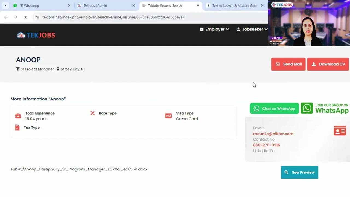Viewport: 350px width, 197px height.
Task: Close the Text to Speech tab
Action: pos(262,5)
